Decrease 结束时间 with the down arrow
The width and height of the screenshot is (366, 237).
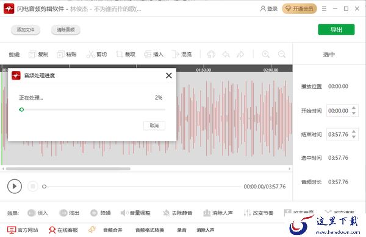coord(354,137)
